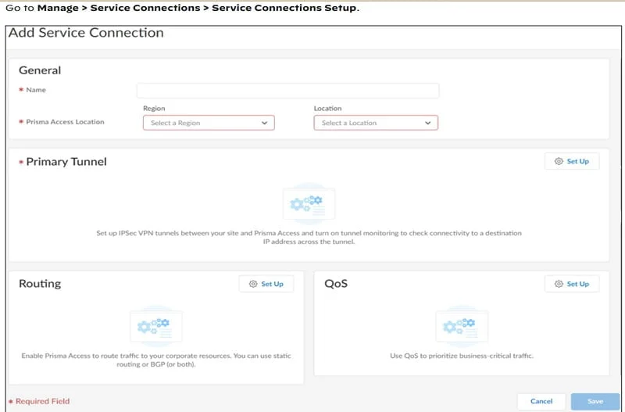625x412 pixels.
Task: Click the 'Name' field label
Action: point(36,90)
